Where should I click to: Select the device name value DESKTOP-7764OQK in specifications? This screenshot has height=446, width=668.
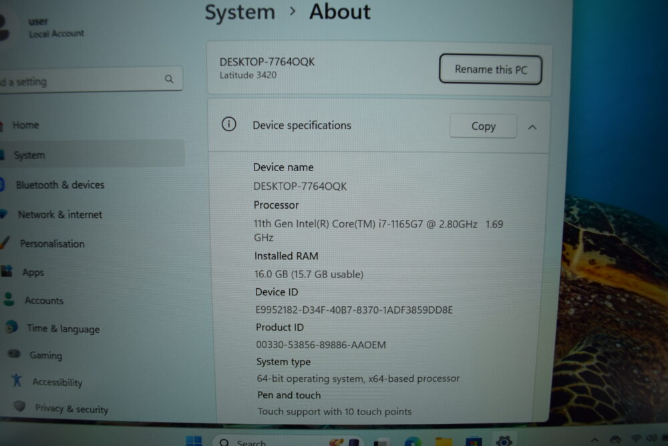[x=300, y=187]
